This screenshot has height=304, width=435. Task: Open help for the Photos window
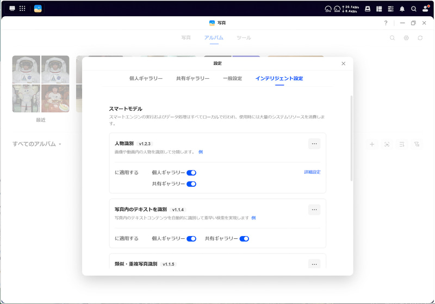[x=386, y=23]
